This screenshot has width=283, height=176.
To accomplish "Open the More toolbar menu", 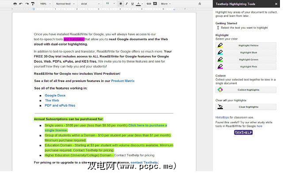I will pos(166,4).
